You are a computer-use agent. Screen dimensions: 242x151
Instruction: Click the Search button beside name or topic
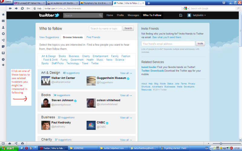pos(128,28)
